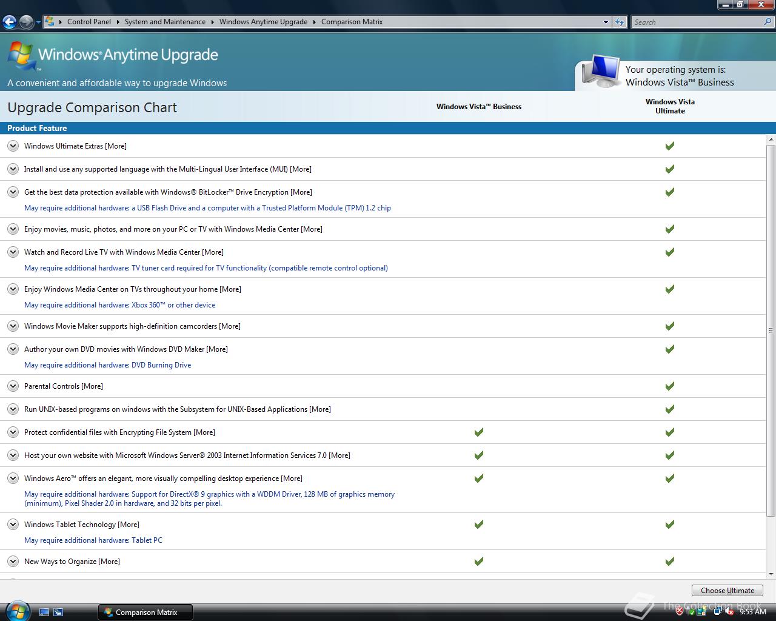
Task: Click Switch between windows quick launch icon
Action: [x=58, y=613]
